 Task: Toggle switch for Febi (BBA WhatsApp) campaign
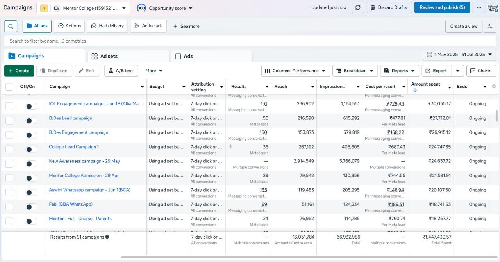point(31,207)
